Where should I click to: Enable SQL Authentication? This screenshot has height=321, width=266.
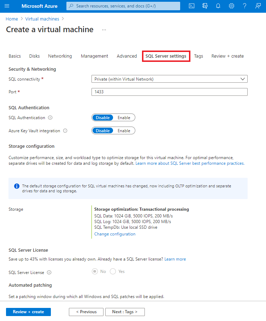click(x=124, y=118)
